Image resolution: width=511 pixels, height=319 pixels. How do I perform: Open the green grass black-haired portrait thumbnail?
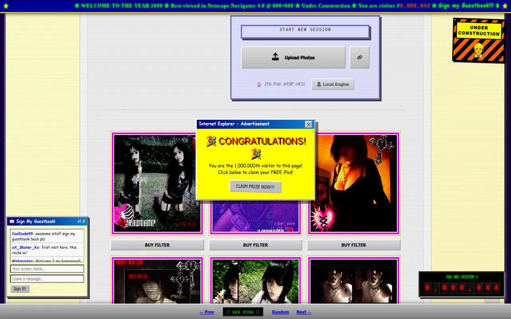click(x=255, y=280)
